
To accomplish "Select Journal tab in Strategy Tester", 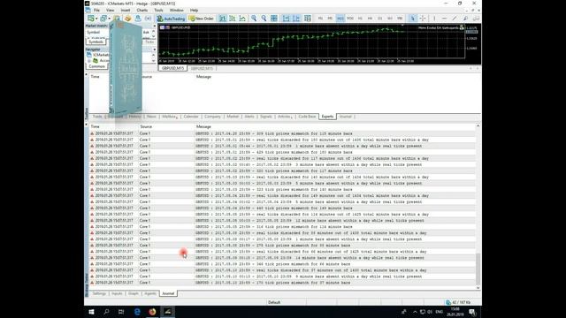I will click(168, 293).
